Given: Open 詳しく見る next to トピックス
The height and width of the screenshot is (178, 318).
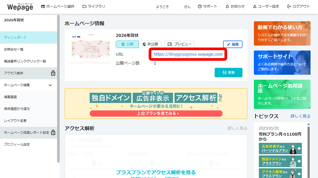Looking at the screenshot, I should pyautogui.click(x=300, y=116).
